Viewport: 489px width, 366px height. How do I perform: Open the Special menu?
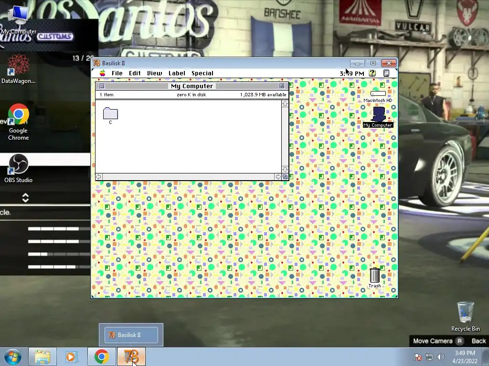tap(202, 73)
